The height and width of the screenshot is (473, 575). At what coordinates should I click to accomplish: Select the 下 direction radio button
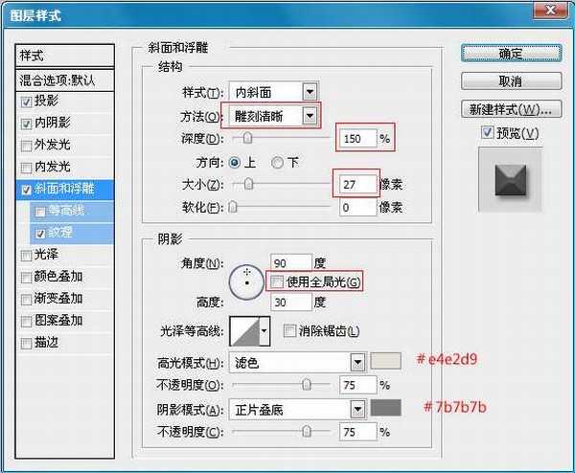(279, 162)
